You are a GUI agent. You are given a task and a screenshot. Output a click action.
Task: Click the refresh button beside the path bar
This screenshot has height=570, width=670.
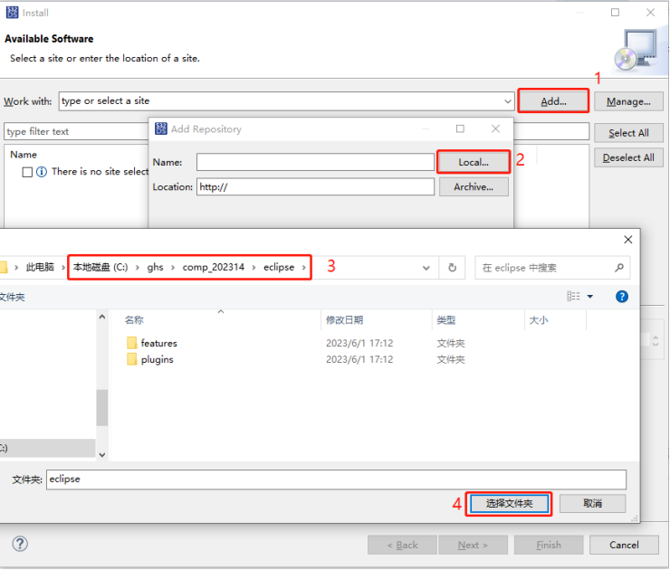tap(451, 268)
